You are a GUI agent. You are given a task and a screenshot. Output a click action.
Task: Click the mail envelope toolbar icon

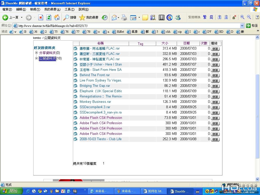[x=114, y=18]
